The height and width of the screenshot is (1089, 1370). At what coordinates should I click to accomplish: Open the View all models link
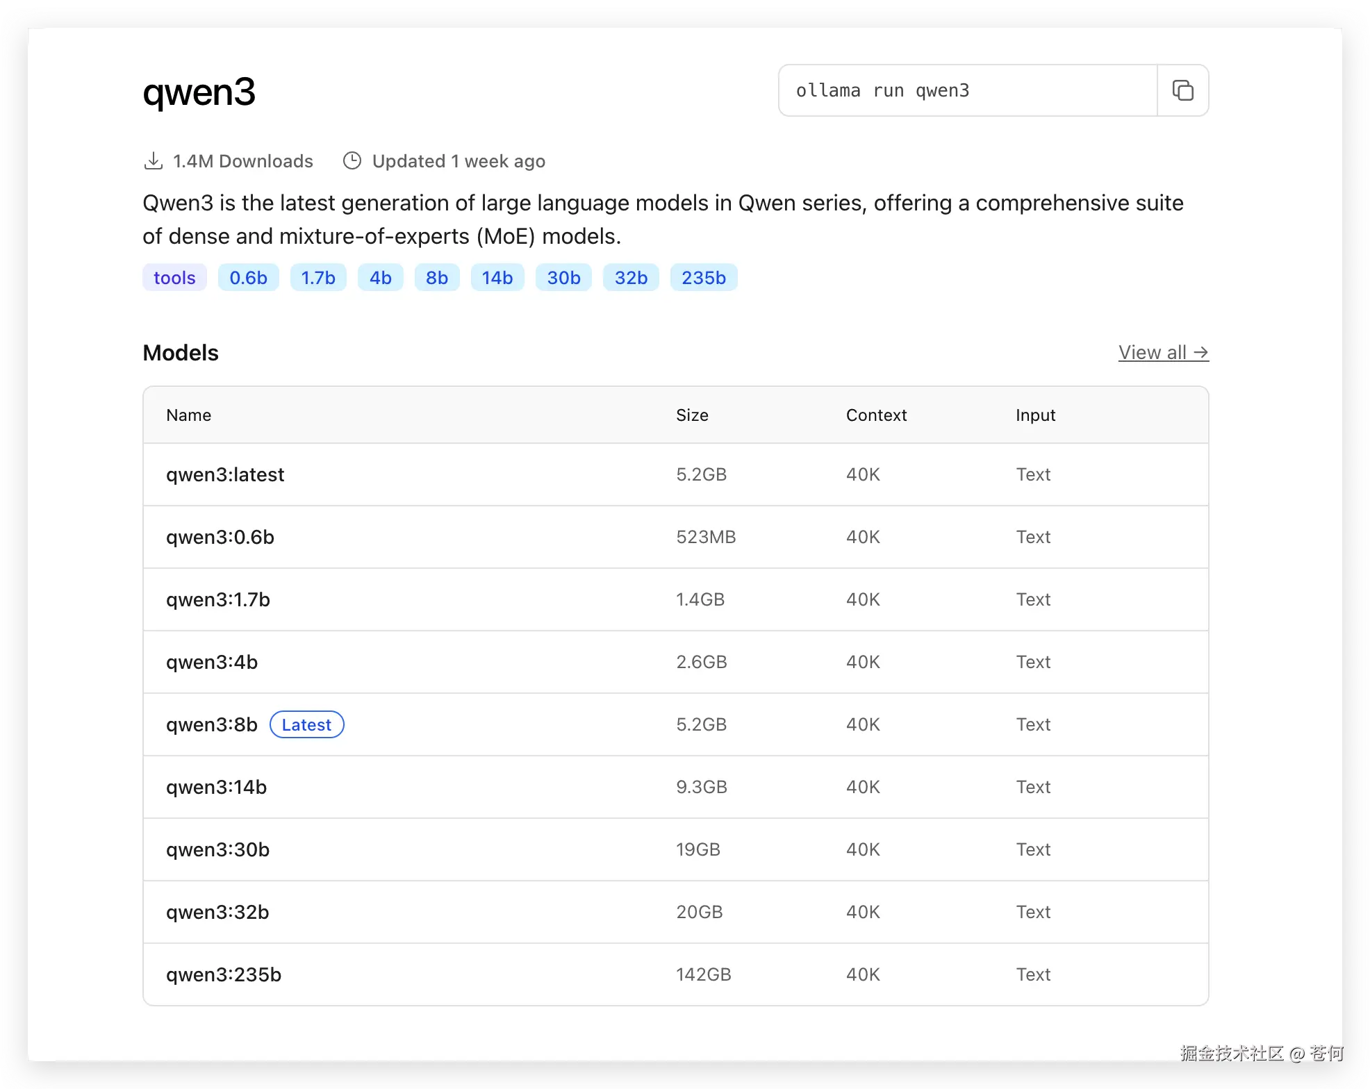coord(1163,353)
